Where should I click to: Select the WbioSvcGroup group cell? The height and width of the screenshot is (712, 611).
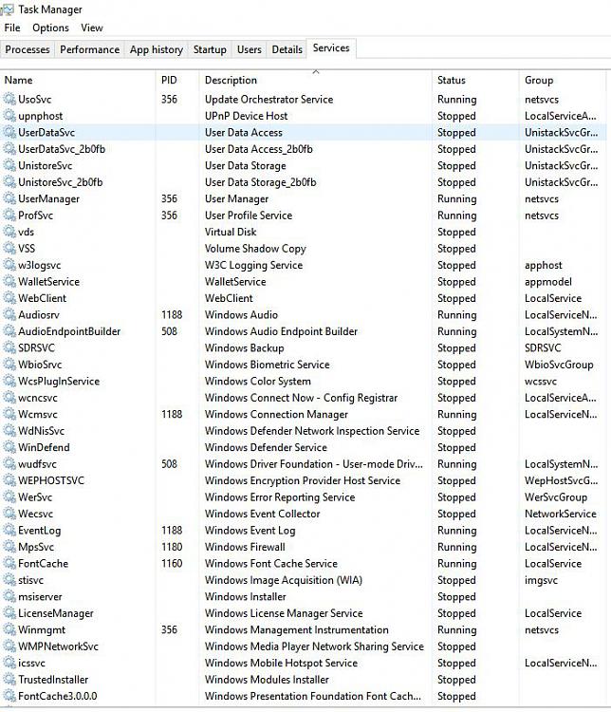pos(559,365)
